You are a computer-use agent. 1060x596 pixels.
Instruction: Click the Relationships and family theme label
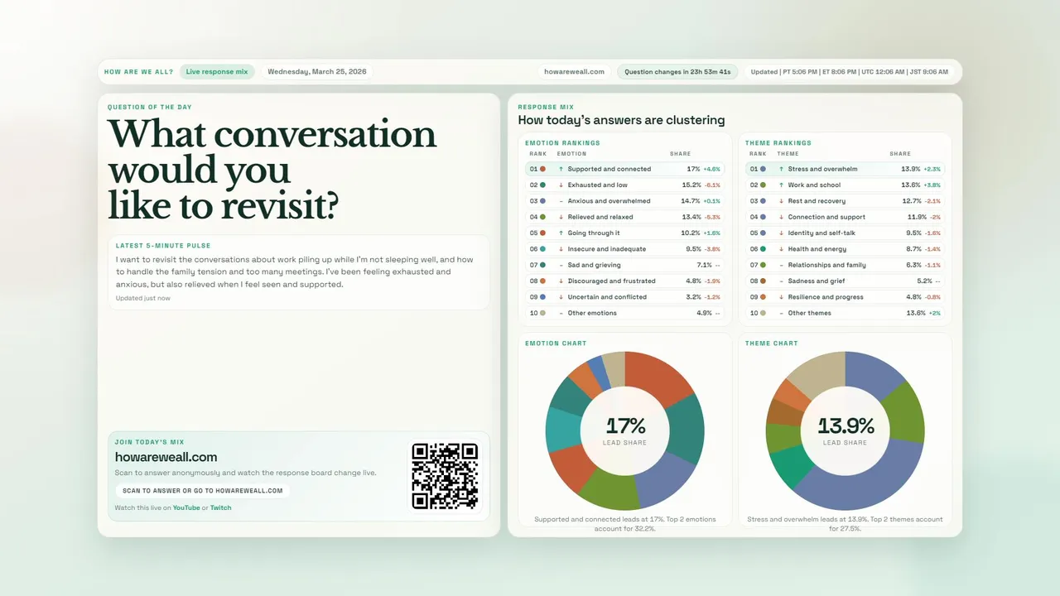(827, 265)
